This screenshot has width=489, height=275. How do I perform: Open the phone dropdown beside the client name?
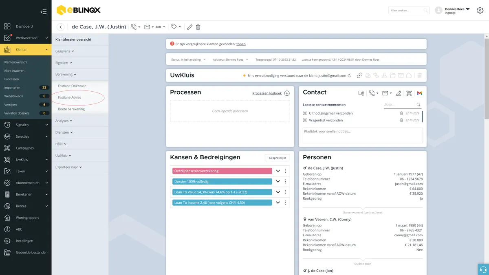point(135,27)
